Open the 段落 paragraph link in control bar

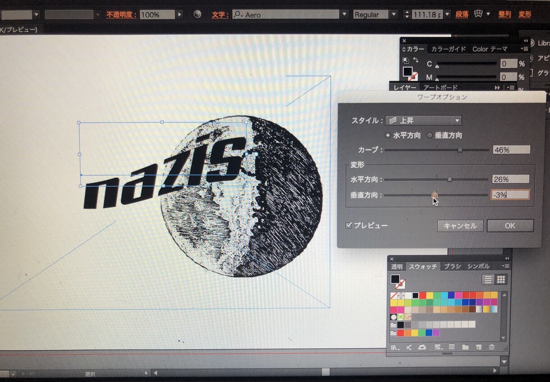tap(462, 14)
